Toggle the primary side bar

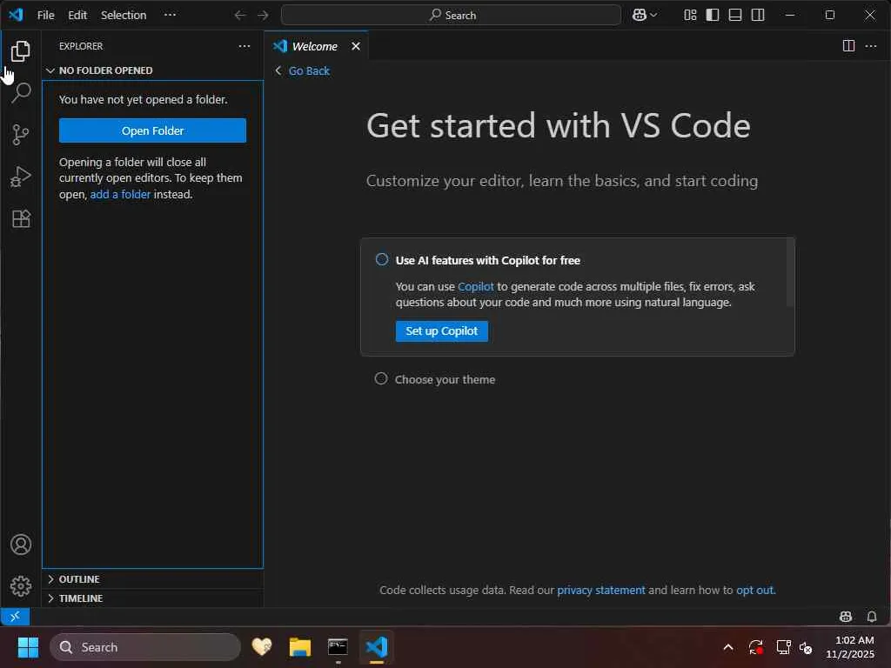pos(713,15)
